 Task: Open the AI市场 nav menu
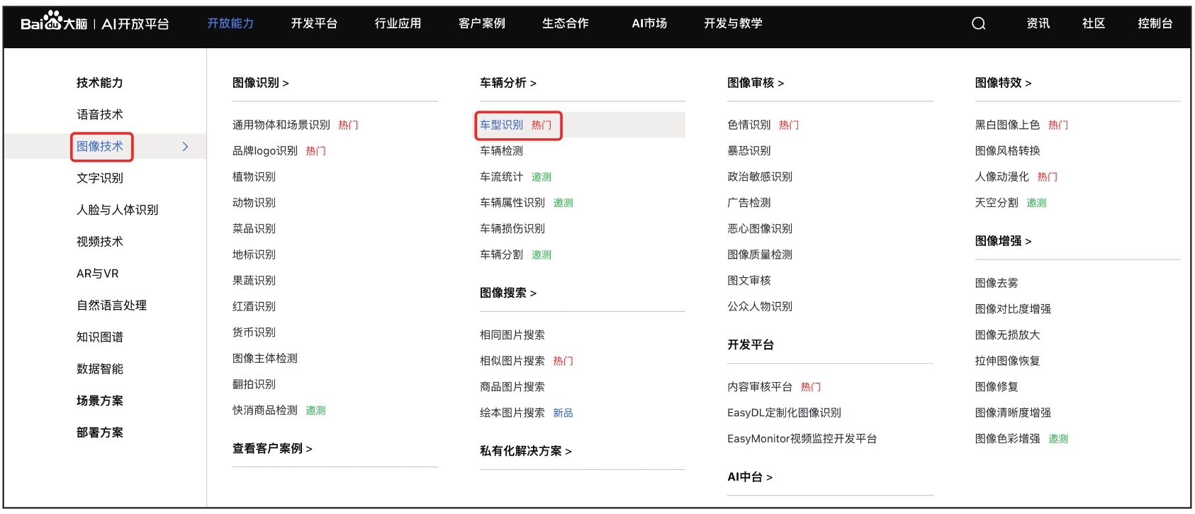(x=649, y=23)
